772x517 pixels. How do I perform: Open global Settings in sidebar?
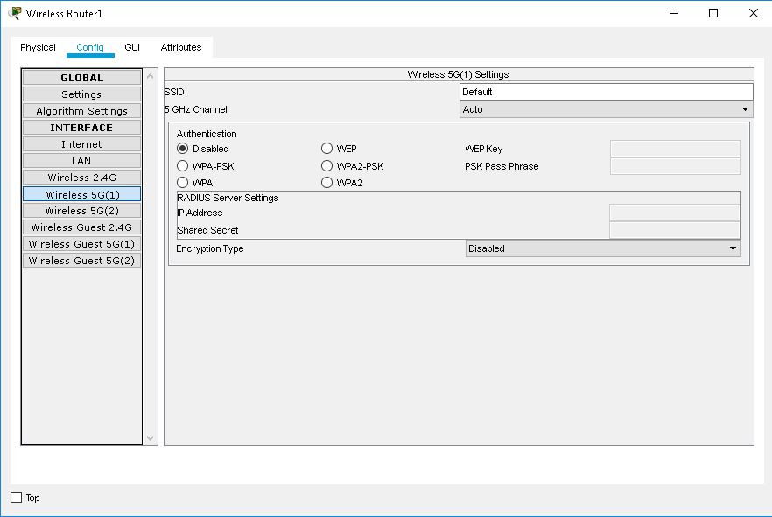(x=81, y=94)
